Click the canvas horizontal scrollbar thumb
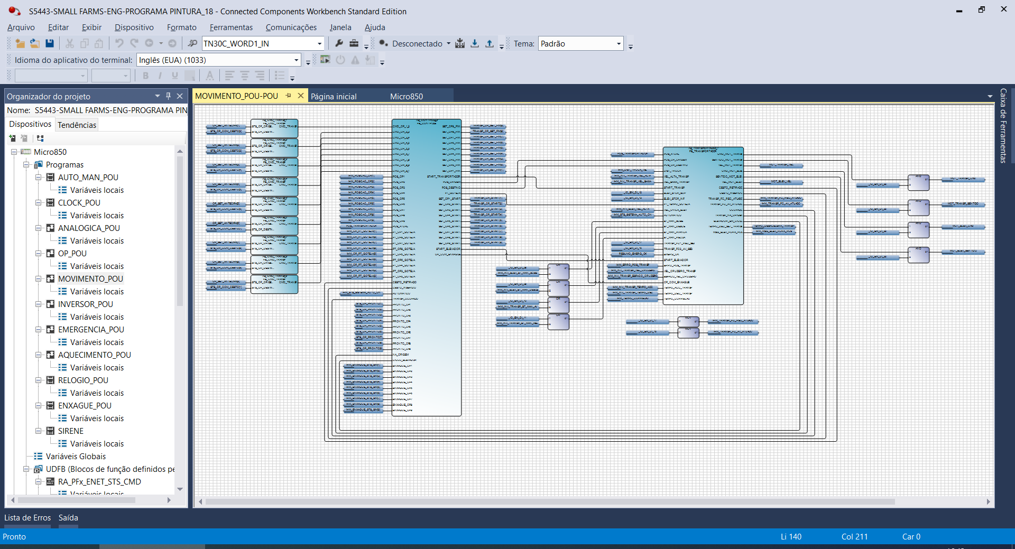 tap(550, 501)
